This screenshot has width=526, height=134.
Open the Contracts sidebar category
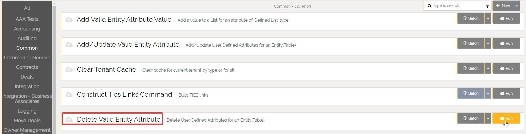[27, 67]
